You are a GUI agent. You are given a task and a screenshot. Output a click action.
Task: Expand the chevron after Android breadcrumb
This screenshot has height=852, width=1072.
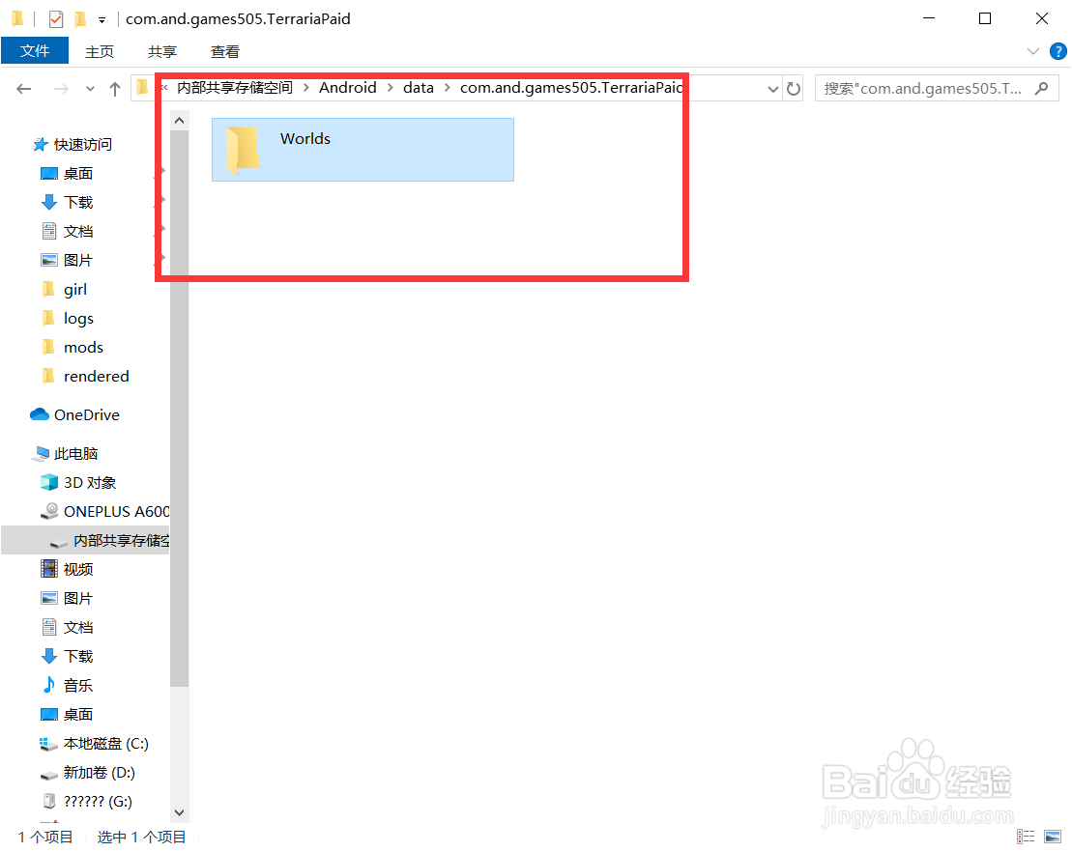[390, 88]
